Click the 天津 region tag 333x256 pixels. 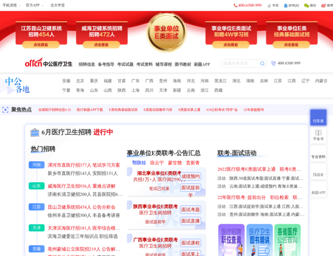pos(36,228)
